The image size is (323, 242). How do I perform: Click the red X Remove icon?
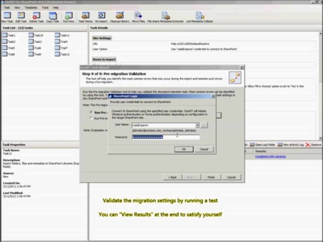point(308,145)
